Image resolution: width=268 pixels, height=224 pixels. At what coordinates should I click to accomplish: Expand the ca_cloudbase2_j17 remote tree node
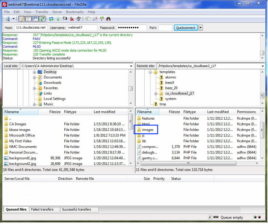pos(156,94)
